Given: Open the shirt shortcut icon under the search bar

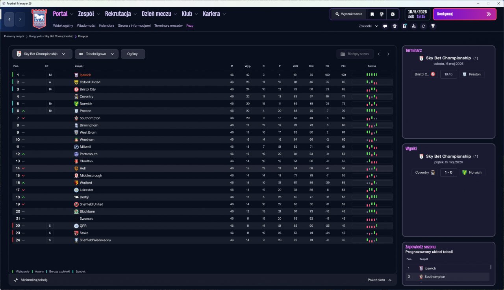Looking at the screenshot, I should (395, 26).
